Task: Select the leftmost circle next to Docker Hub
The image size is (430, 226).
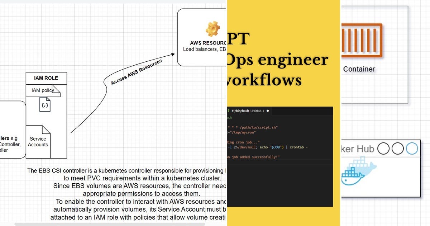Action: pyautogui.click(x=383, y=149)
